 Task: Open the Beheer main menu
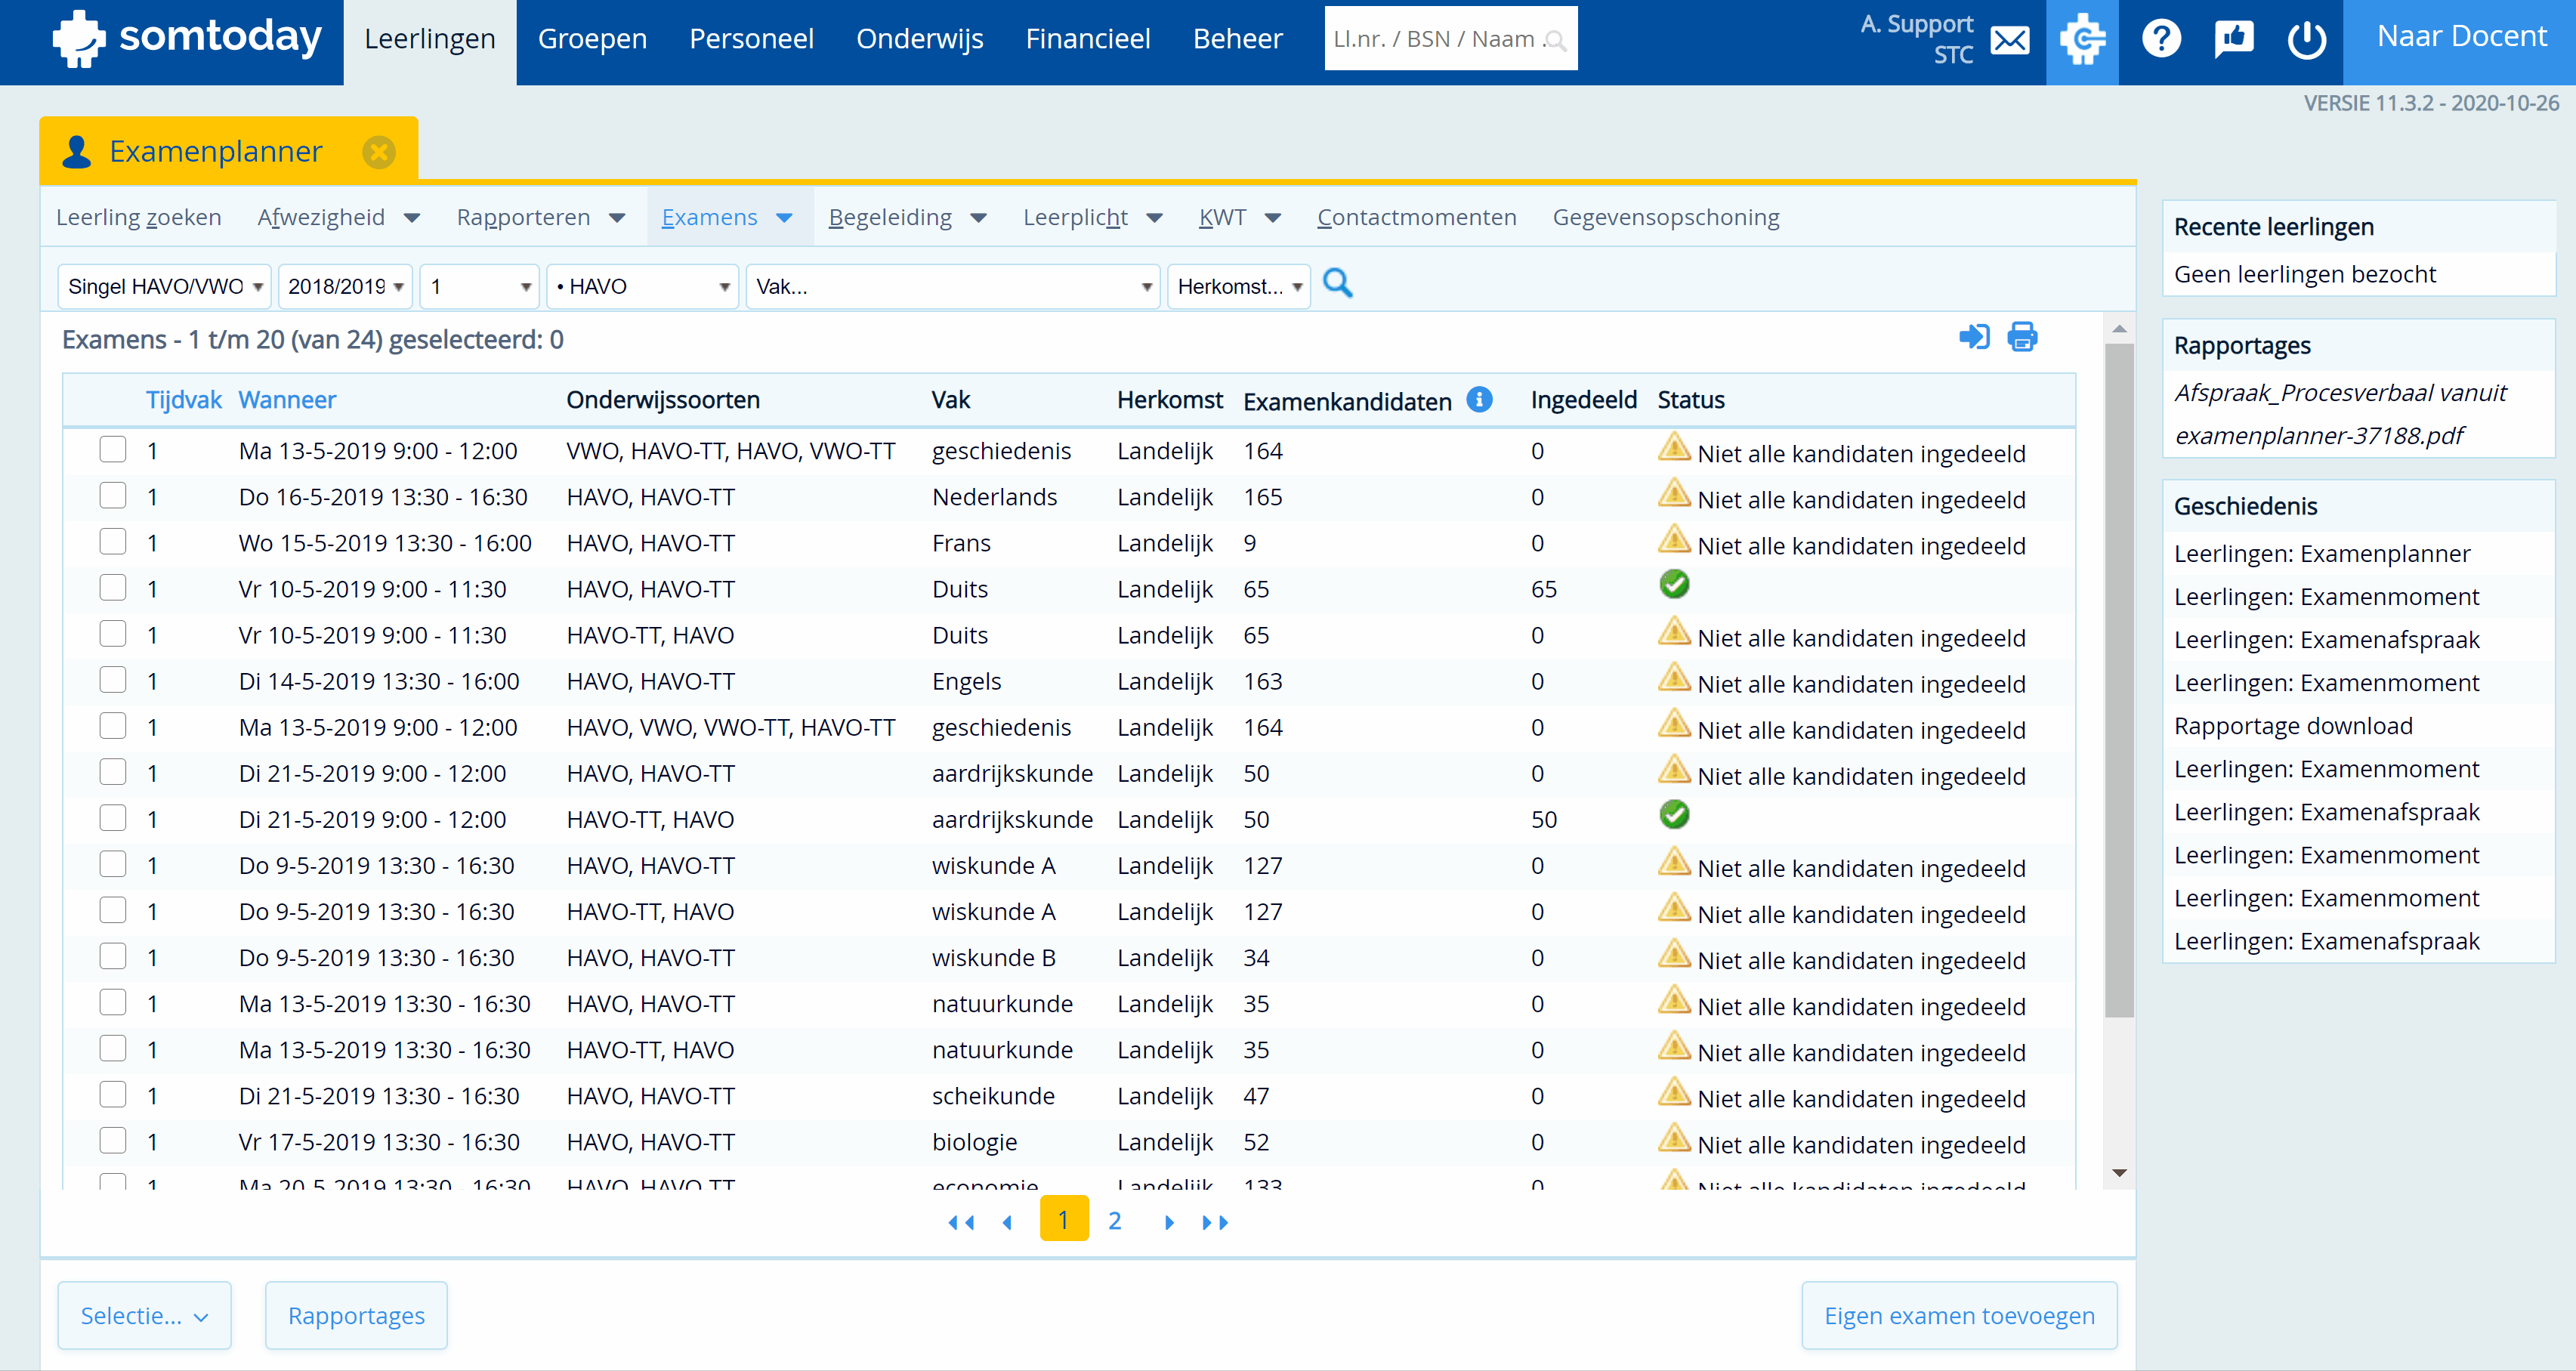coord(1237,40)
